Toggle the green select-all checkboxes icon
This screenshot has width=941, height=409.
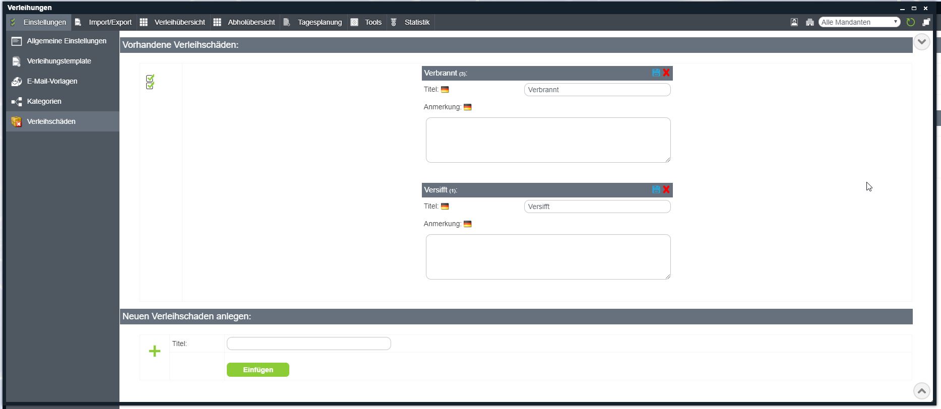coord(150,82)
